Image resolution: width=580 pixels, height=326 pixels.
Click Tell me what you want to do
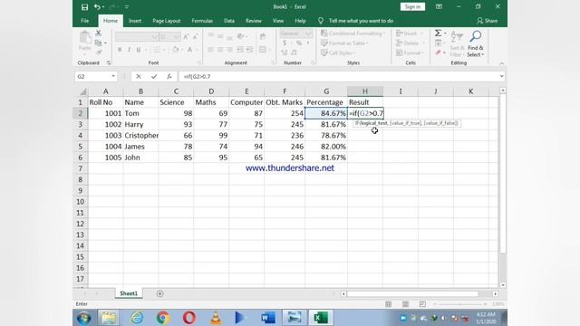pos(361,21)
